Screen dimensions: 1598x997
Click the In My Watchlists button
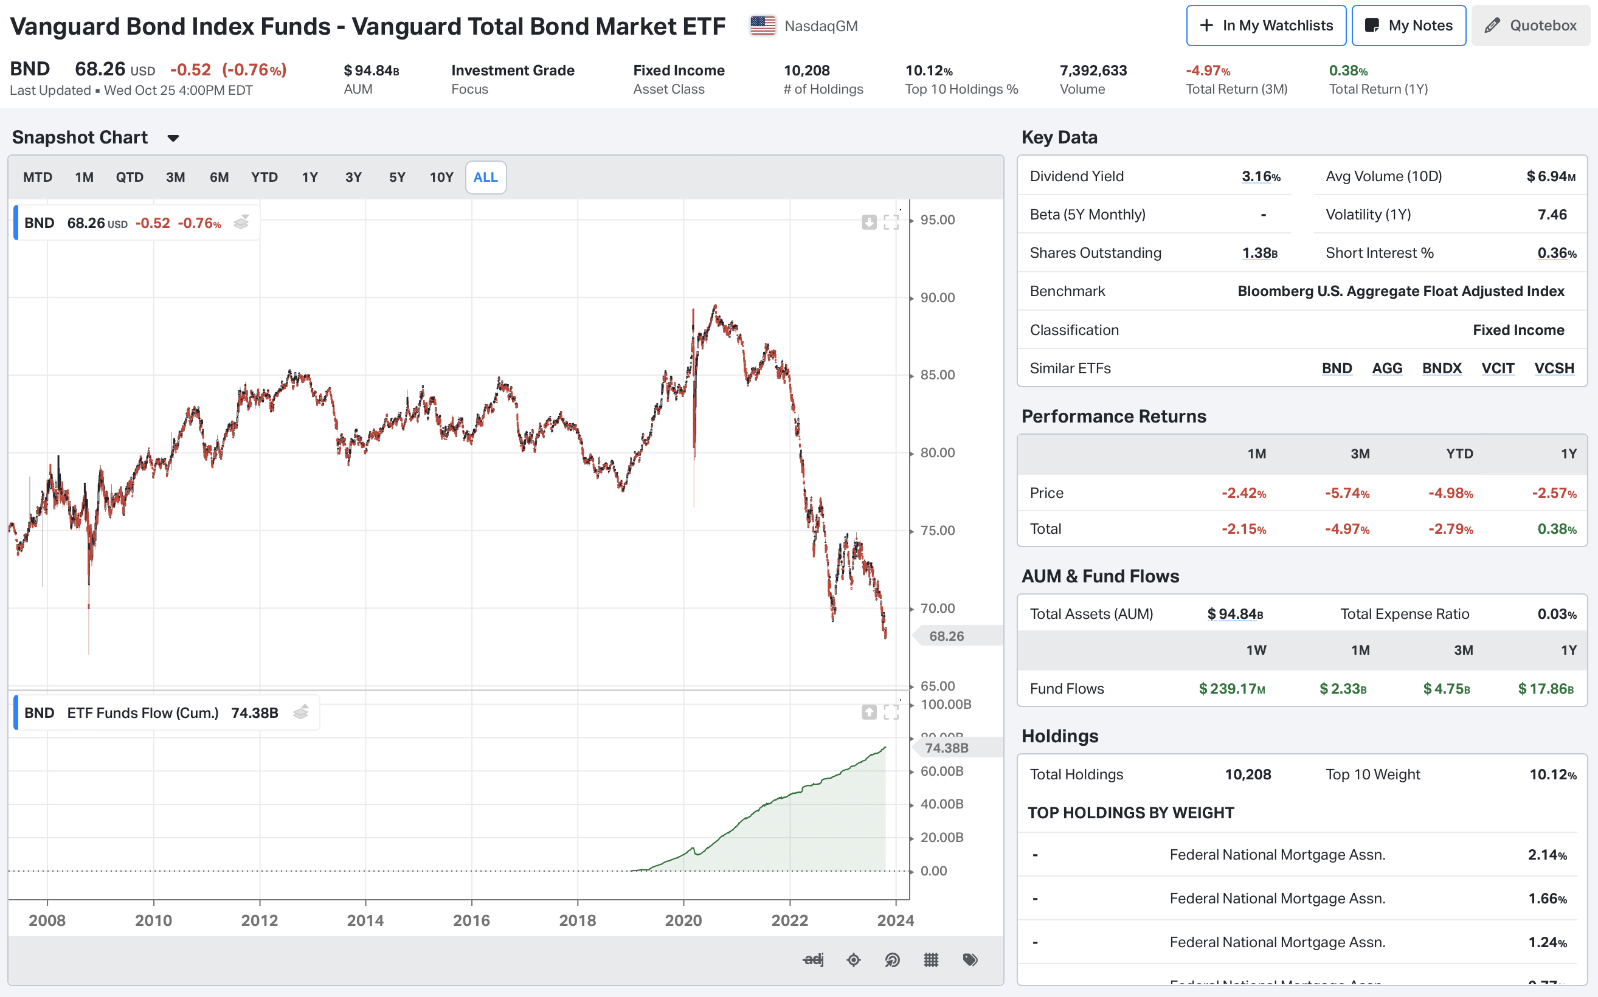1265,26
